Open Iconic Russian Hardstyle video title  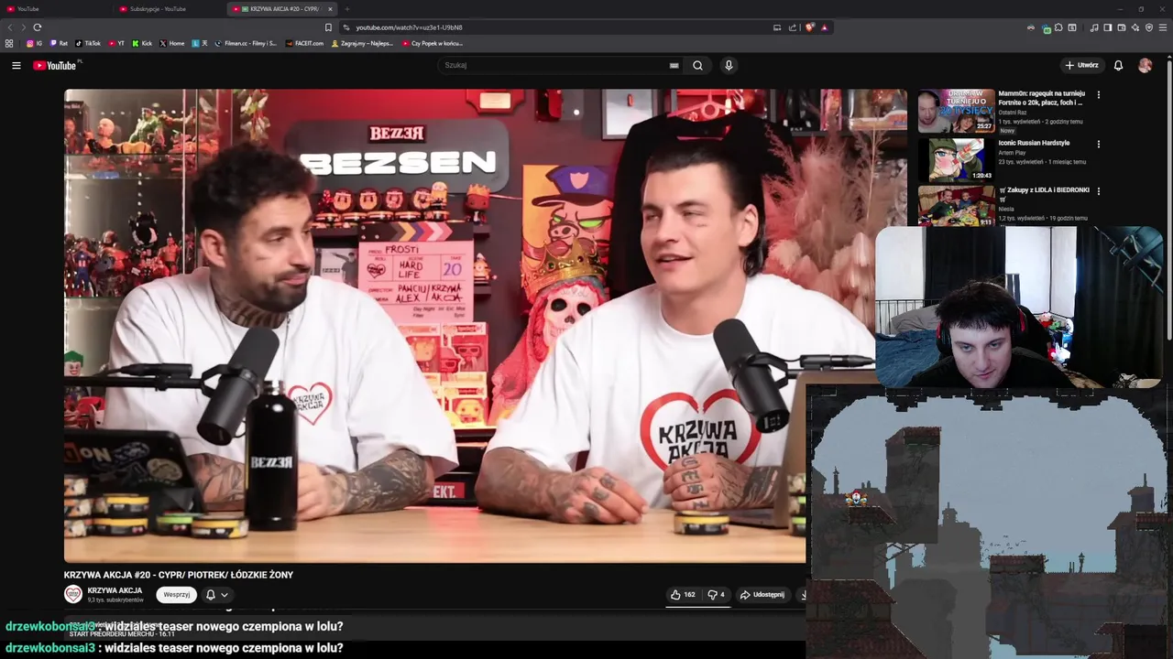[1034, 143]
